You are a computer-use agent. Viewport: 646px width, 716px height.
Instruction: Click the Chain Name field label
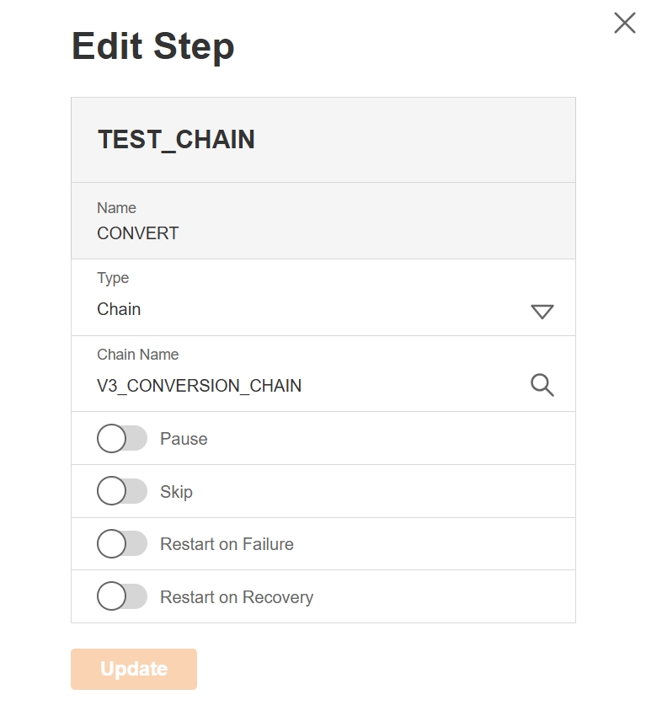pyautogui.click(x=137, y=355)
